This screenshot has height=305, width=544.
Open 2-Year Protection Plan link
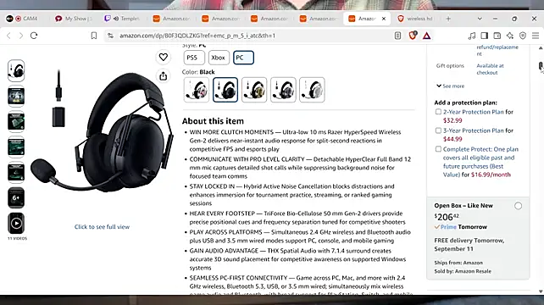[x=473, y=112]
